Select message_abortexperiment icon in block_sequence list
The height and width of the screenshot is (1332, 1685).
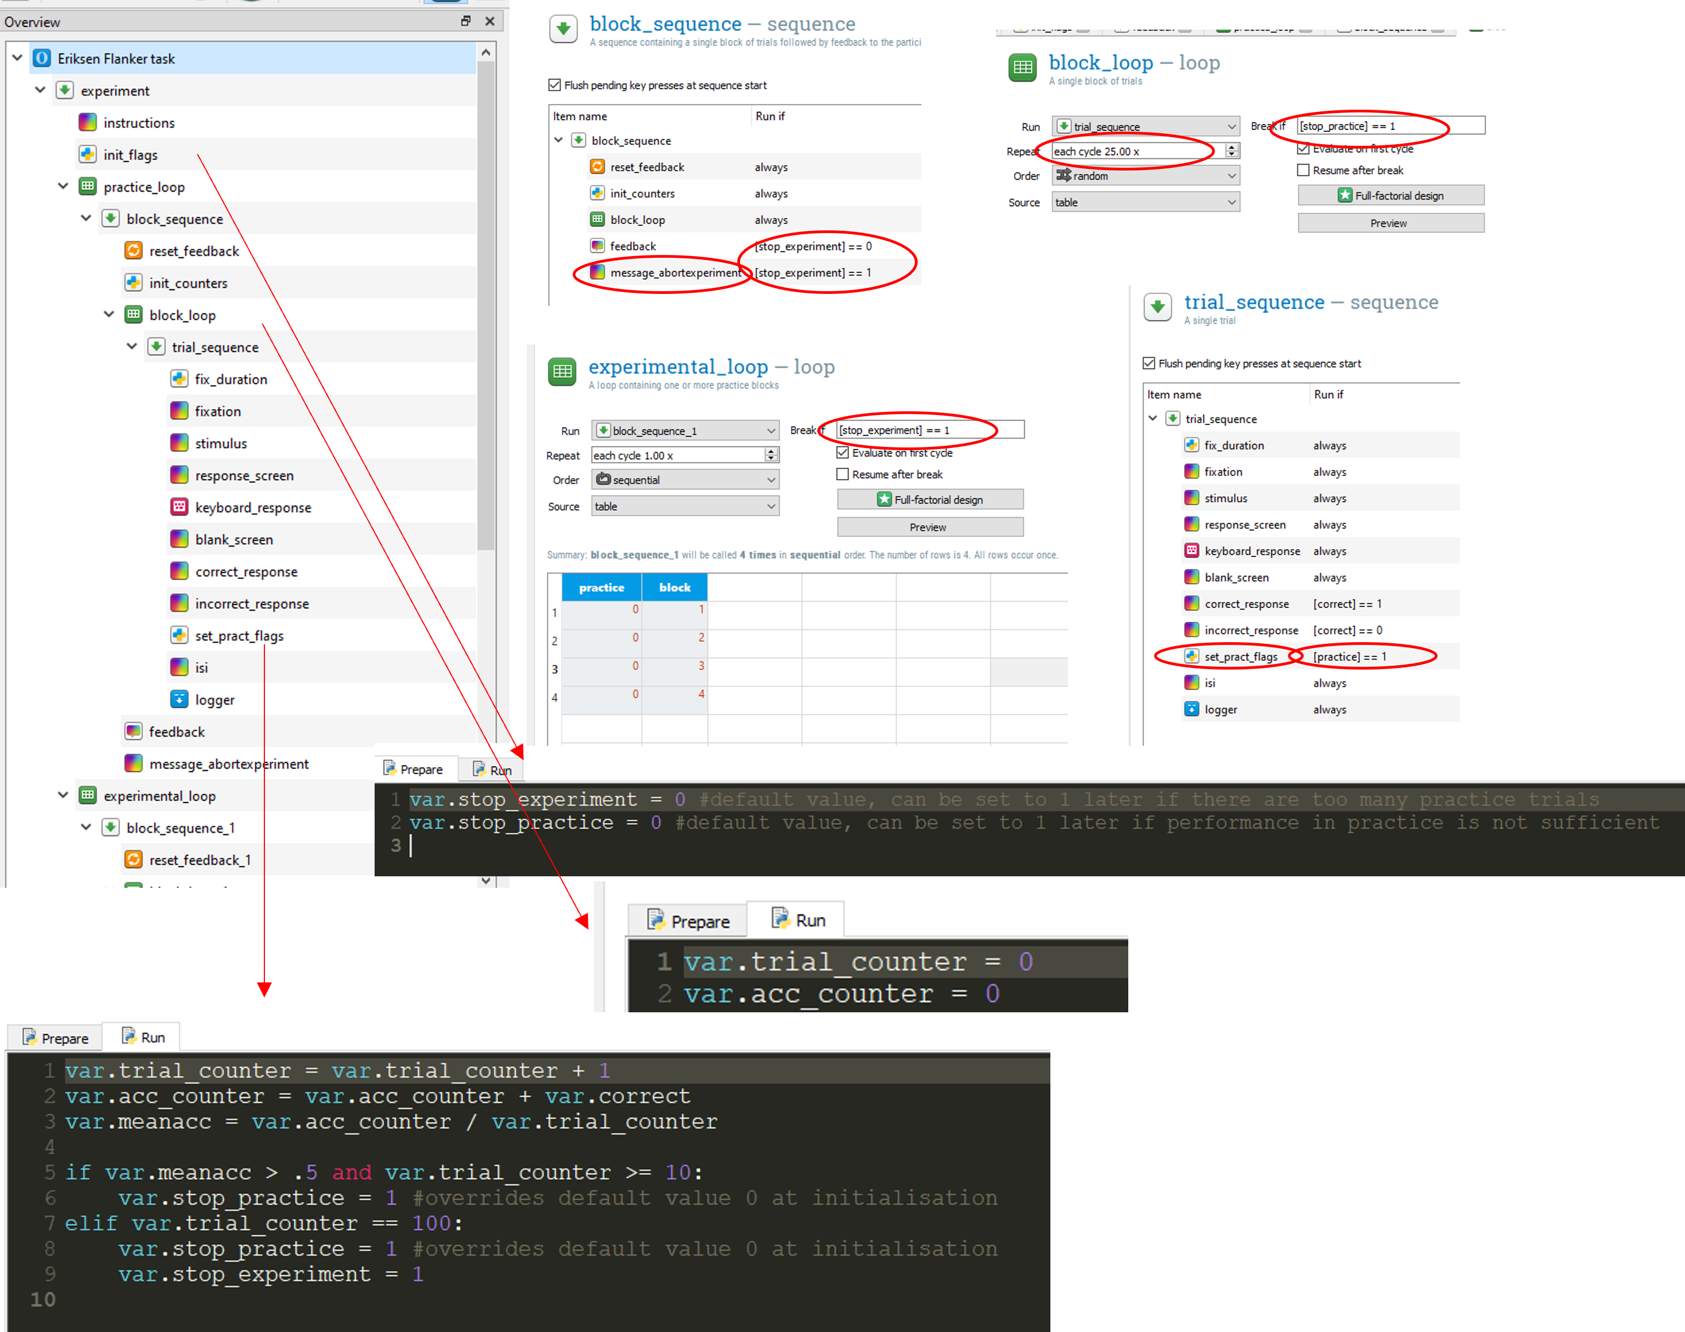(597, 272)
